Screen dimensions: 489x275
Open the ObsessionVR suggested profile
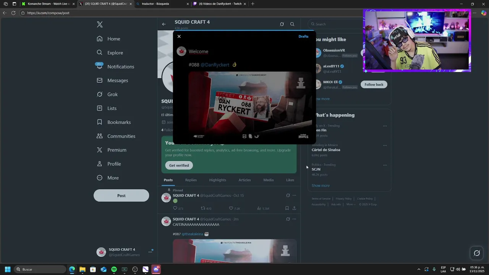click(334, 50)
